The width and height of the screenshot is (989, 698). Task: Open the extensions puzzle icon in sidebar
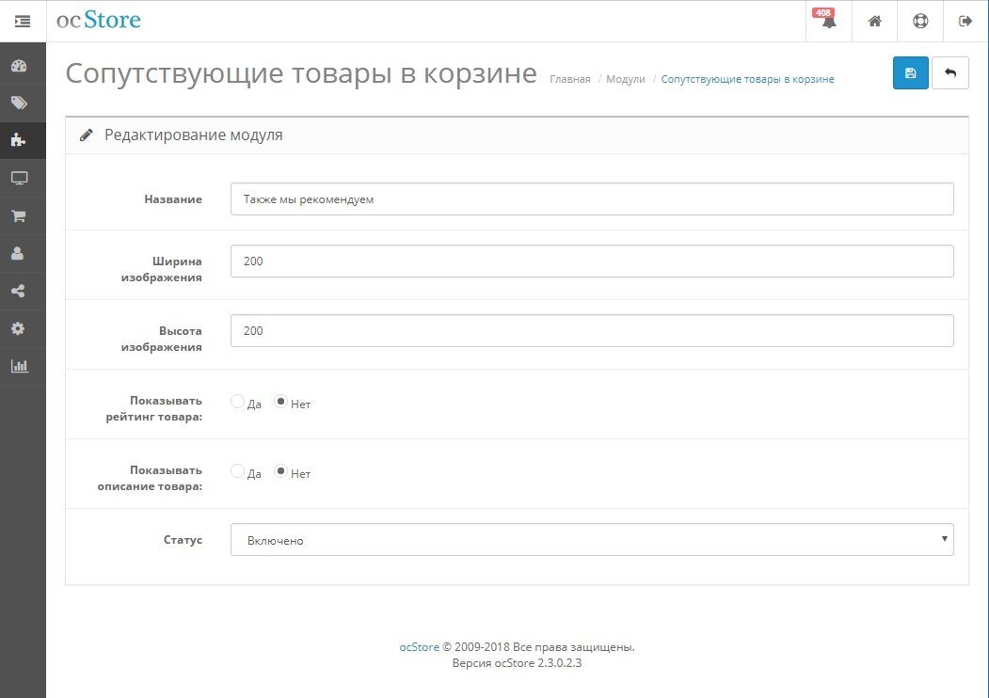pyautogui.click(x=19, y=140)
